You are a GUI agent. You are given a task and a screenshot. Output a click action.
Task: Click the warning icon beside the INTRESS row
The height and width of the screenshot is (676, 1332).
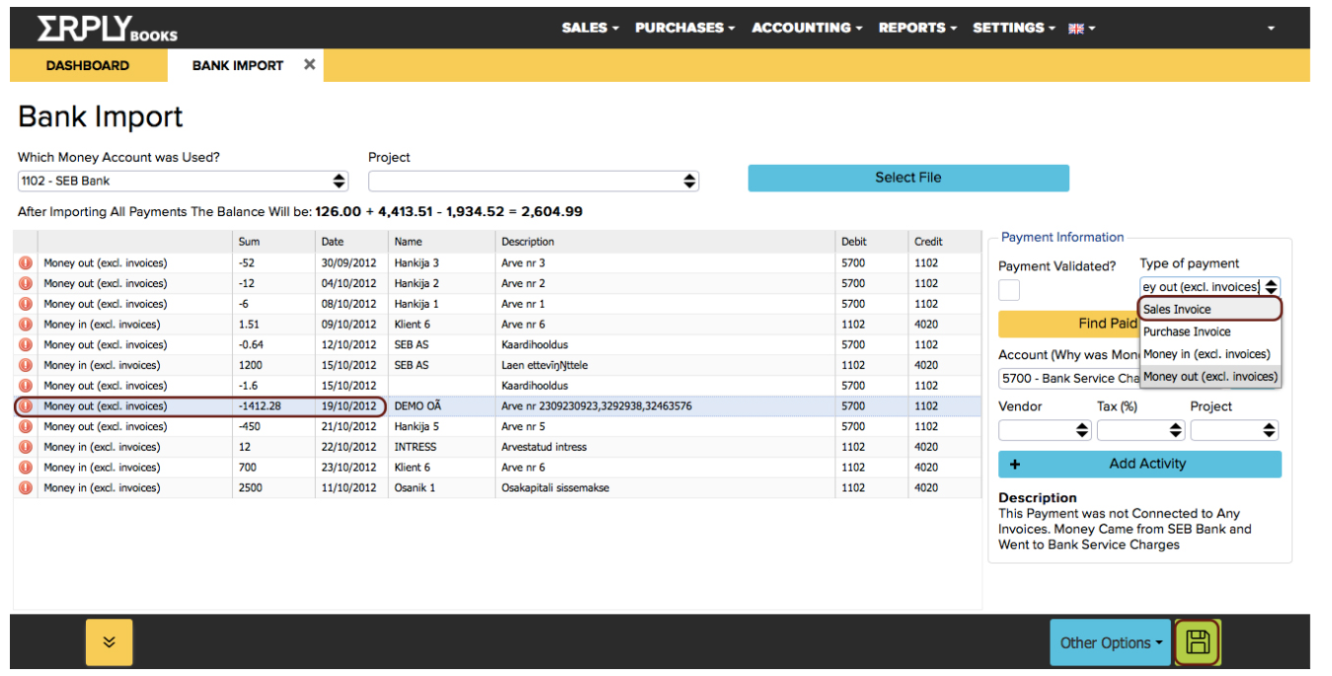tap(25, 446)
